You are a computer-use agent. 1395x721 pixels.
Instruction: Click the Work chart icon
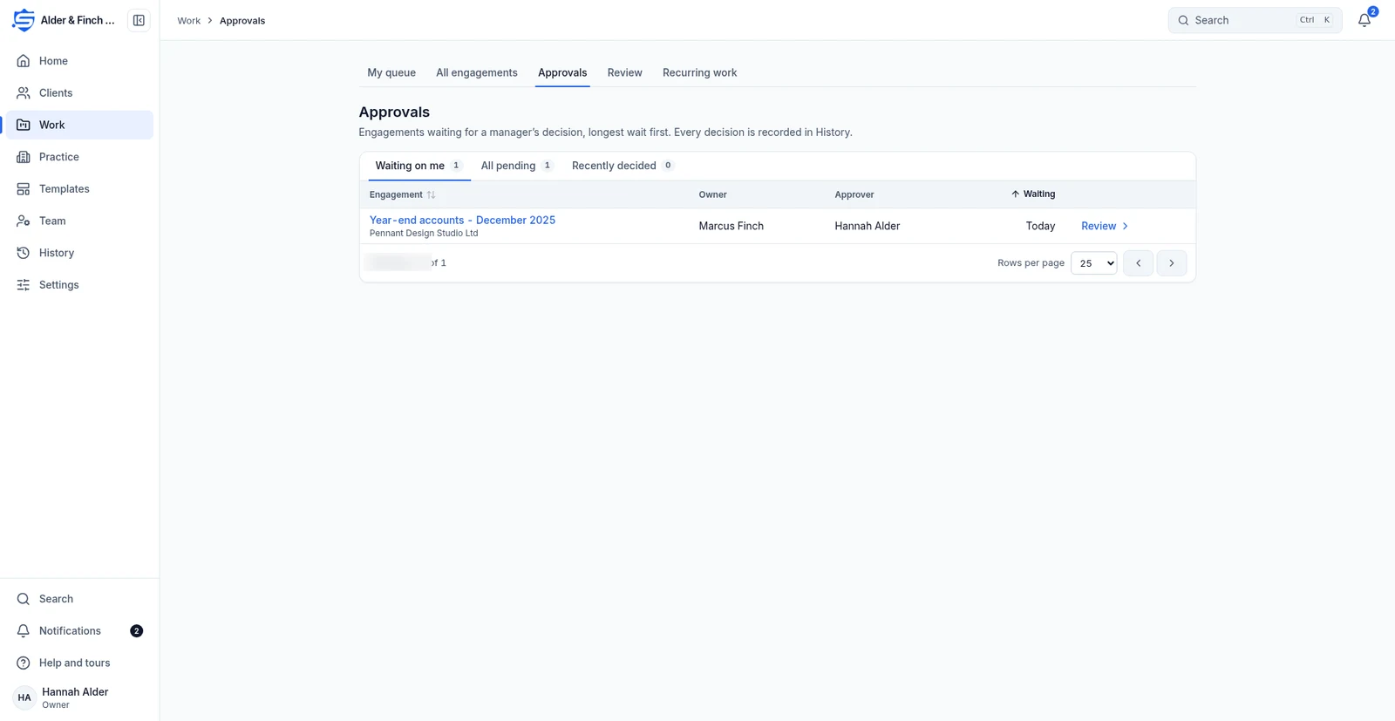pyautogui.click(x=24, y=125)
